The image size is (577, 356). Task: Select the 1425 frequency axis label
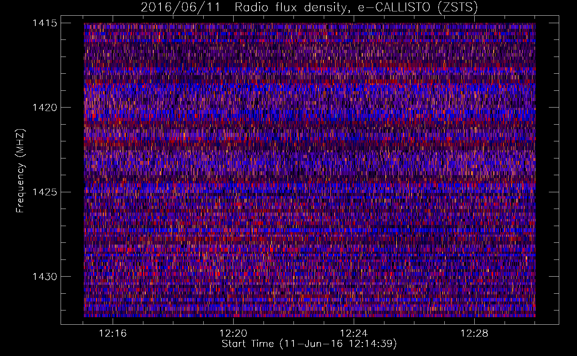point(45,192)
